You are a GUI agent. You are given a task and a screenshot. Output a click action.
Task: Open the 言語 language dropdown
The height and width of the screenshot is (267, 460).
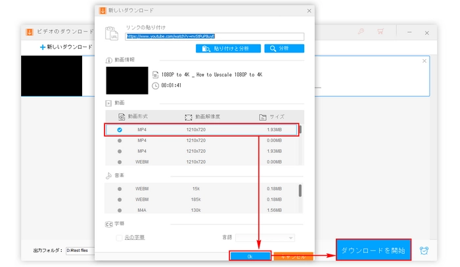point(265,237)
